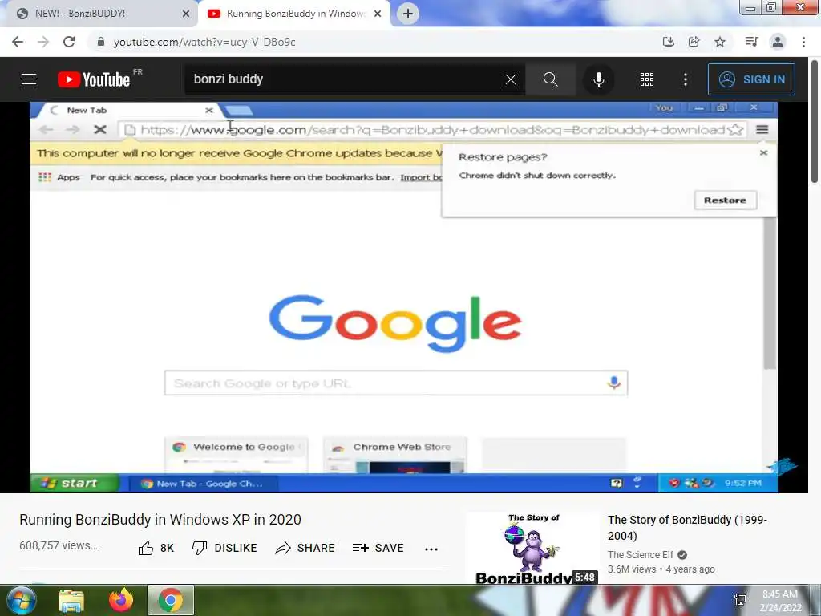Share this page via address bar icon
The width and height of the screenshot is (821, 616).
click(x=694, y=42)
